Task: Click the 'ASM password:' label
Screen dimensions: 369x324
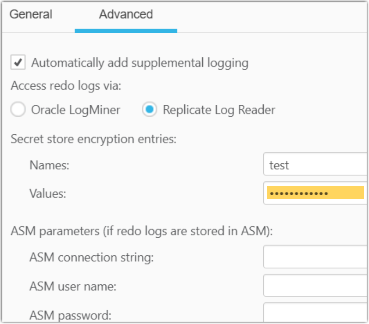Action: 70,315
